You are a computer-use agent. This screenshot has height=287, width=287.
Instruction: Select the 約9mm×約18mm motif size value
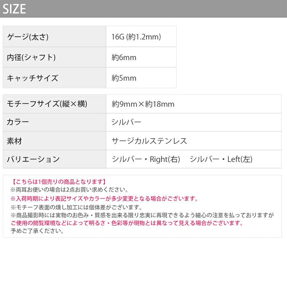[143, 104]
